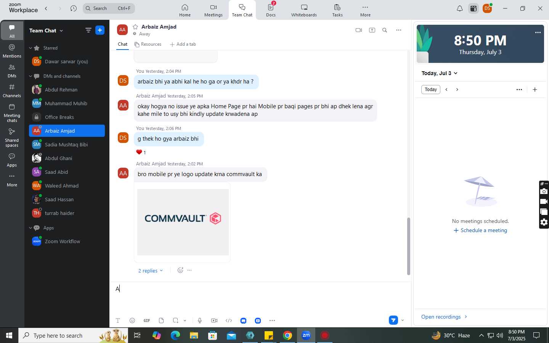Open chat with Waleed Ahmad

[x=67, y=186]
